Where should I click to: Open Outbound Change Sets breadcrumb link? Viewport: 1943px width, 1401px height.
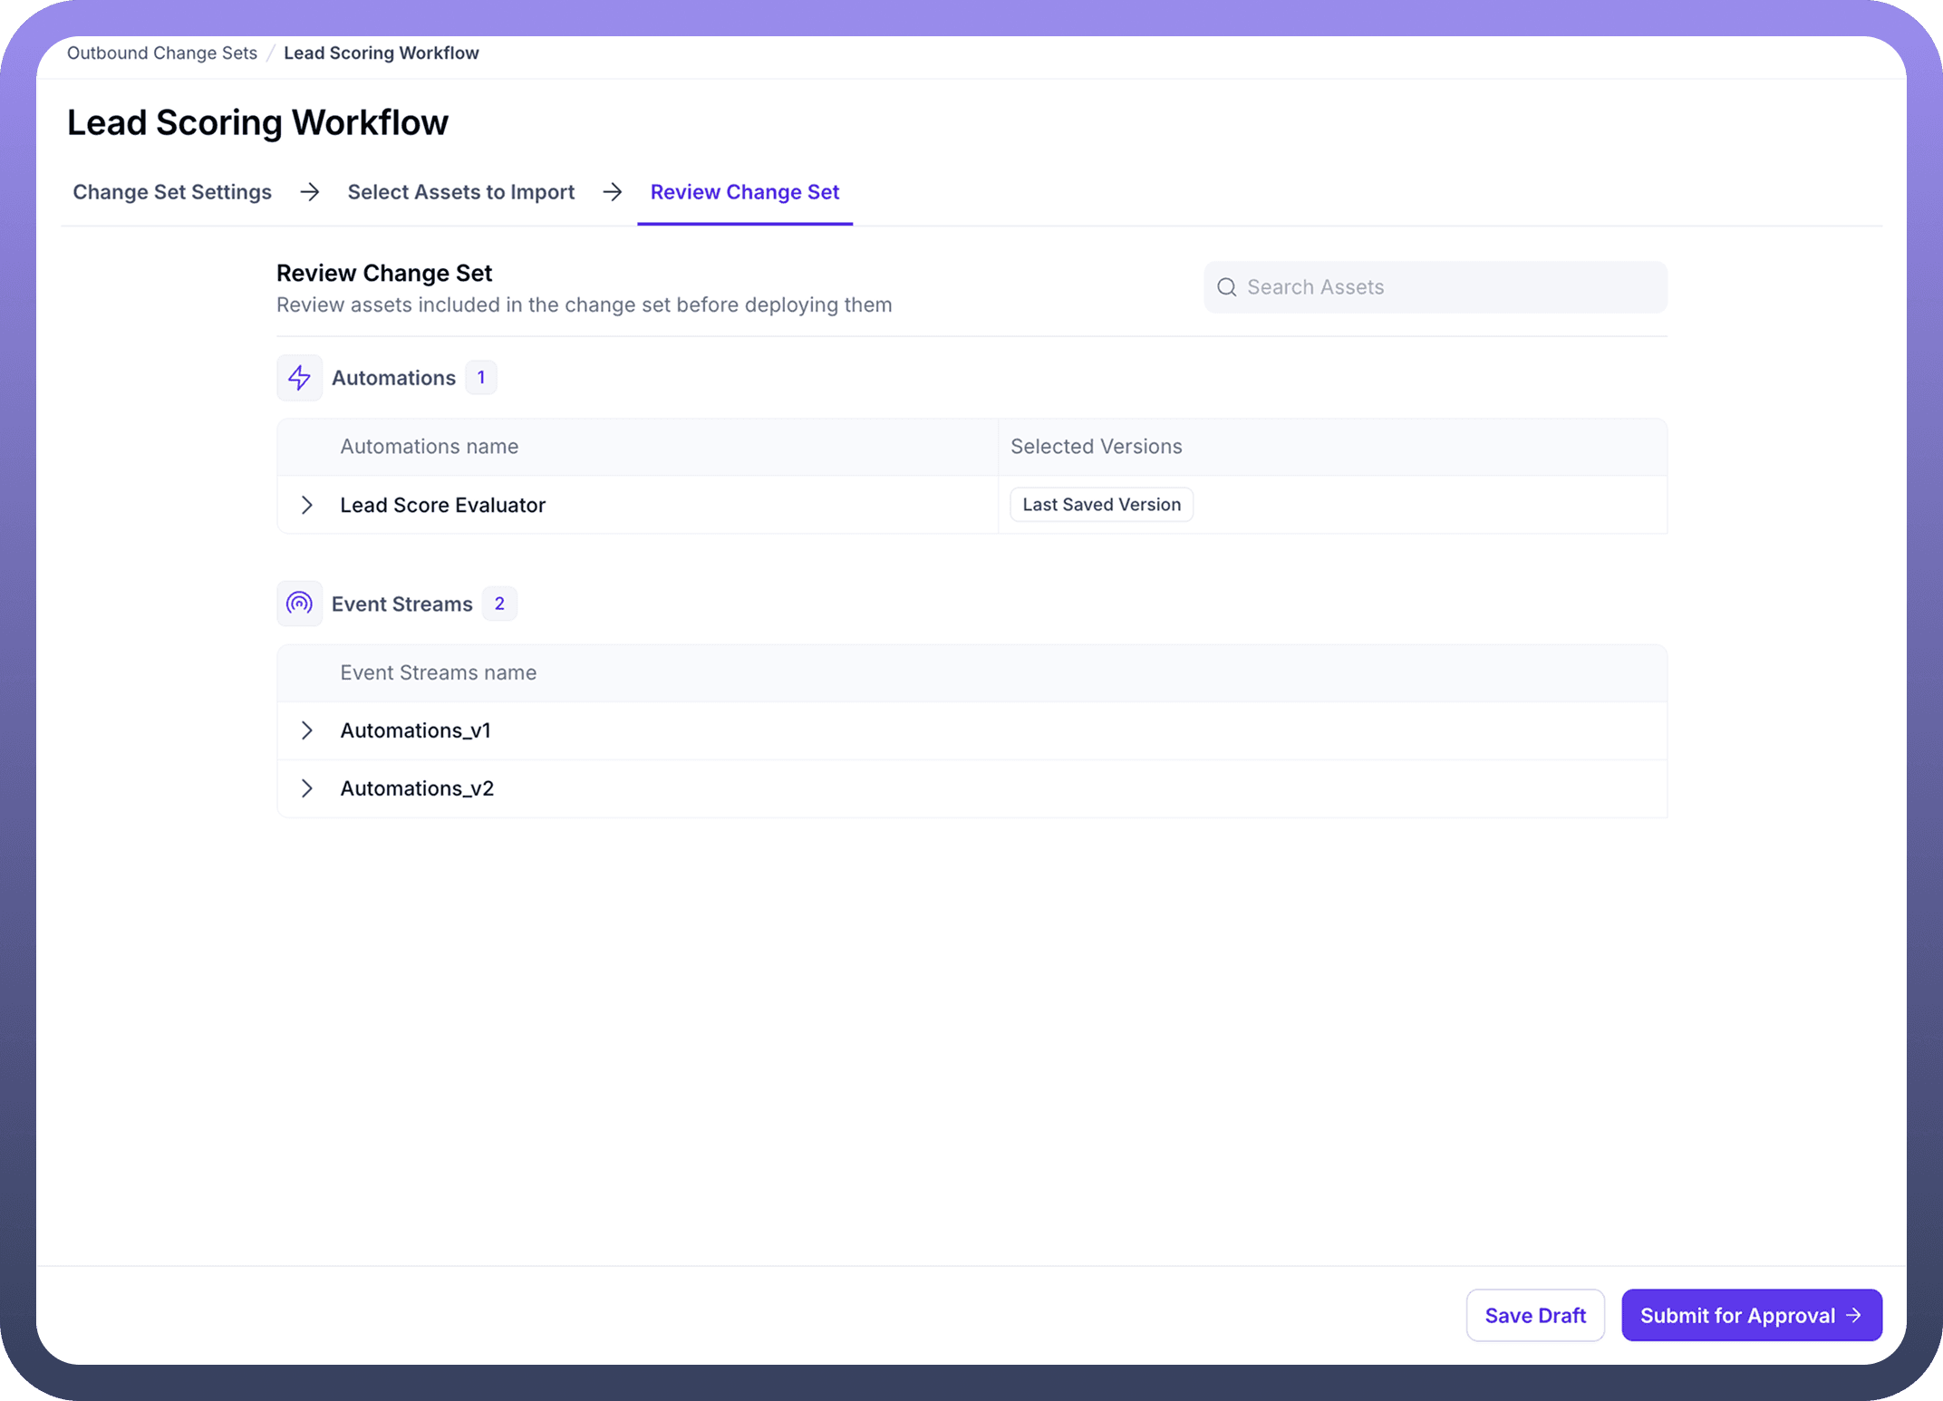(x=162, y=53)
